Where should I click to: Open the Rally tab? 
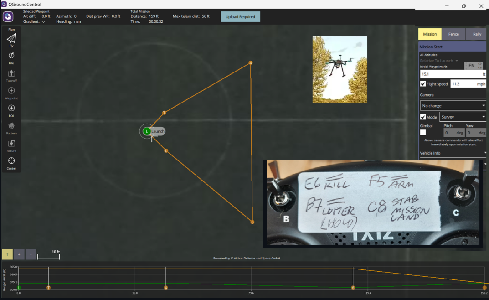click(477, 34)
